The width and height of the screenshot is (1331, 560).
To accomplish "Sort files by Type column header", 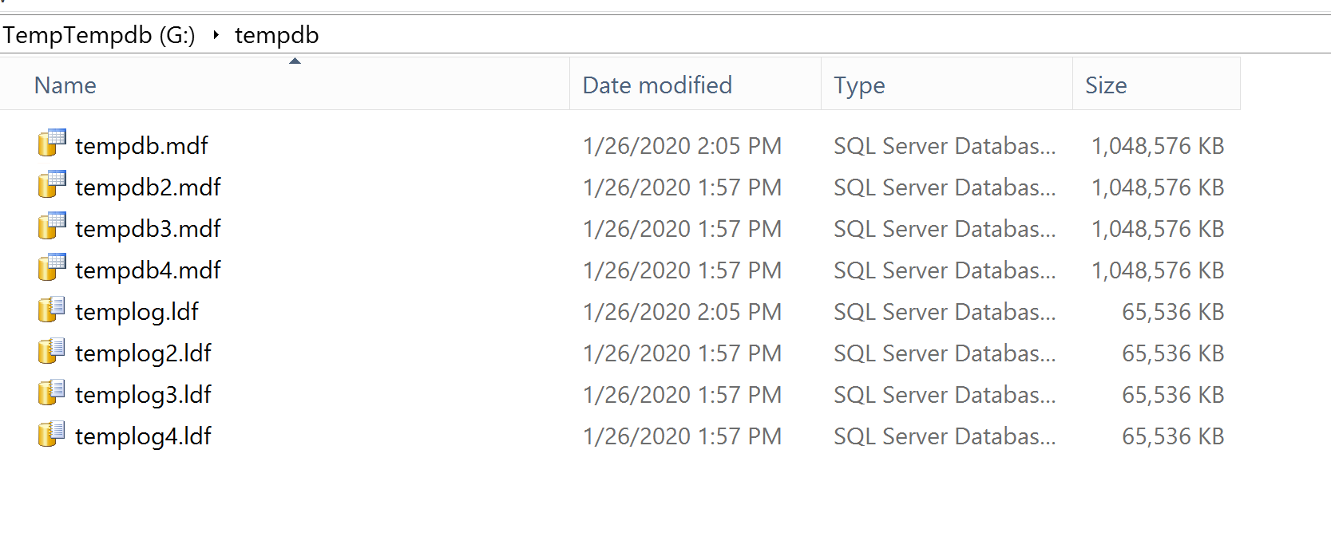I will tap(859, 85).
